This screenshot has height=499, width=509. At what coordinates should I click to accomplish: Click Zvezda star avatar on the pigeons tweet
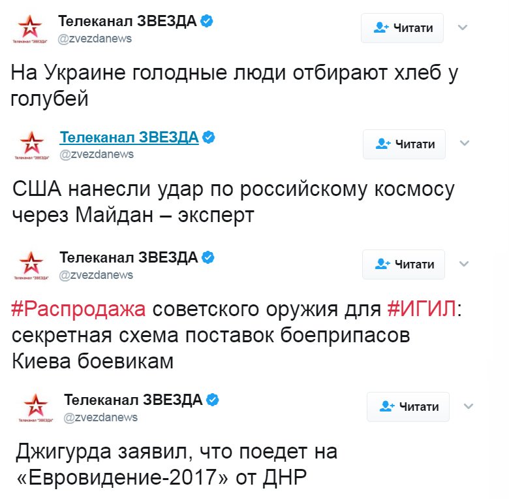tap(29, 29)
